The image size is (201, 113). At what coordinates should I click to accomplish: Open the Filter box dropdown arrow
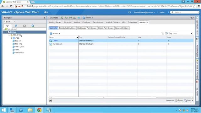pos(192,34)
